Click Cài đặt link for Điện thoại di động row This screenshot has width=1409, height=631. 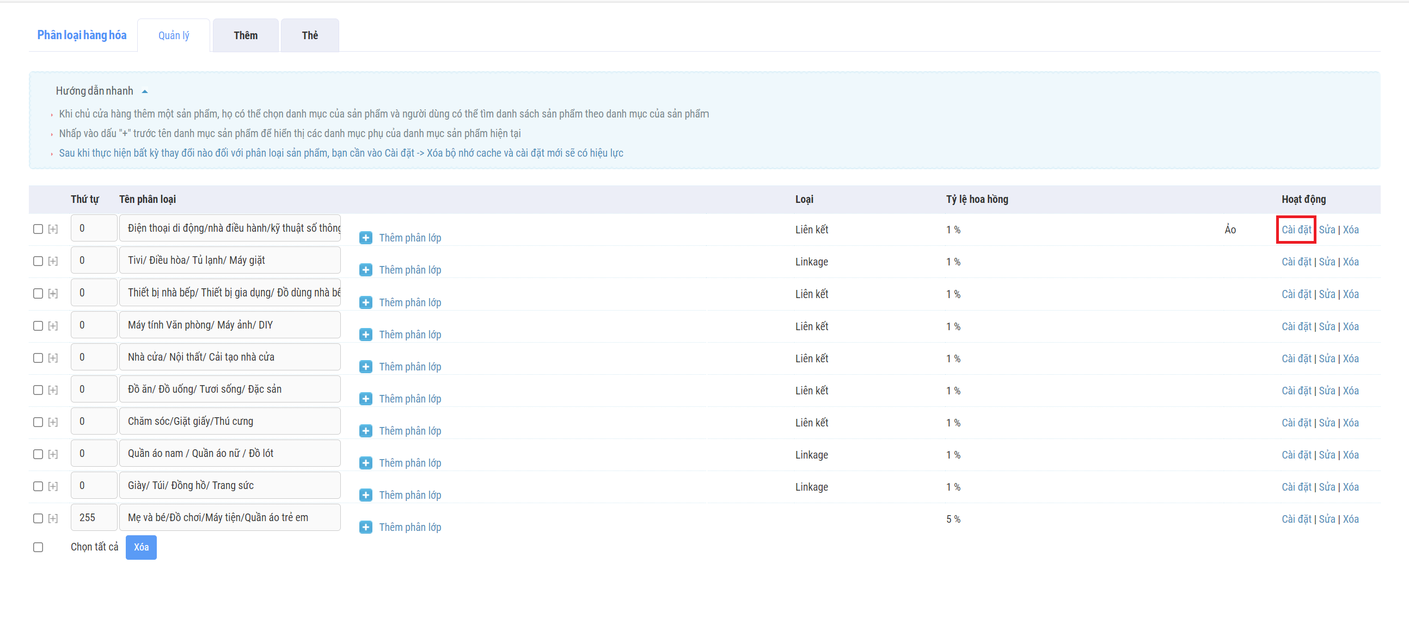(x=1296, y=230)
